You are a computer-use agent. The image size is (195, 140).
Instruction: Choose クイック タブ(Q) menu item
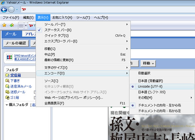pyautogui.click(x=83, y=35)
